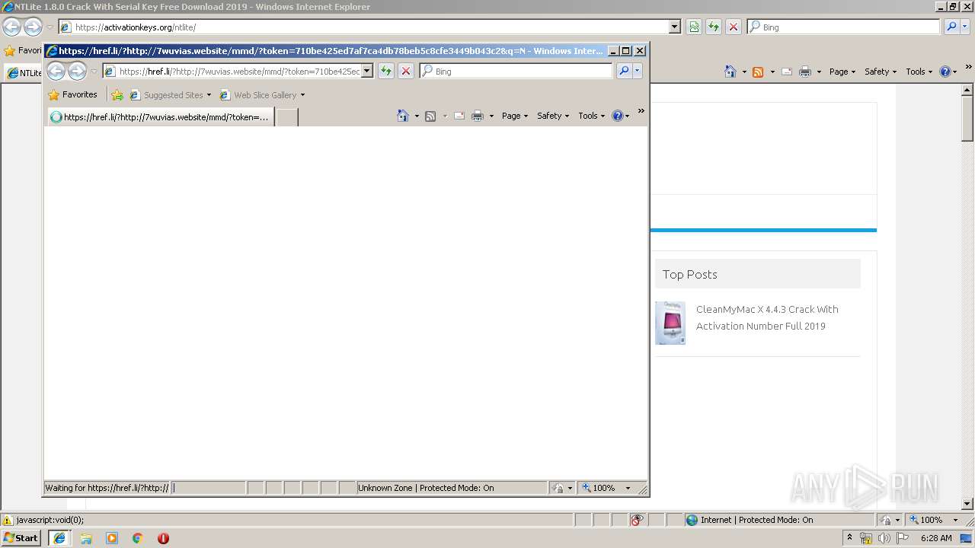Click Refresh button in main window

(714, 27)
